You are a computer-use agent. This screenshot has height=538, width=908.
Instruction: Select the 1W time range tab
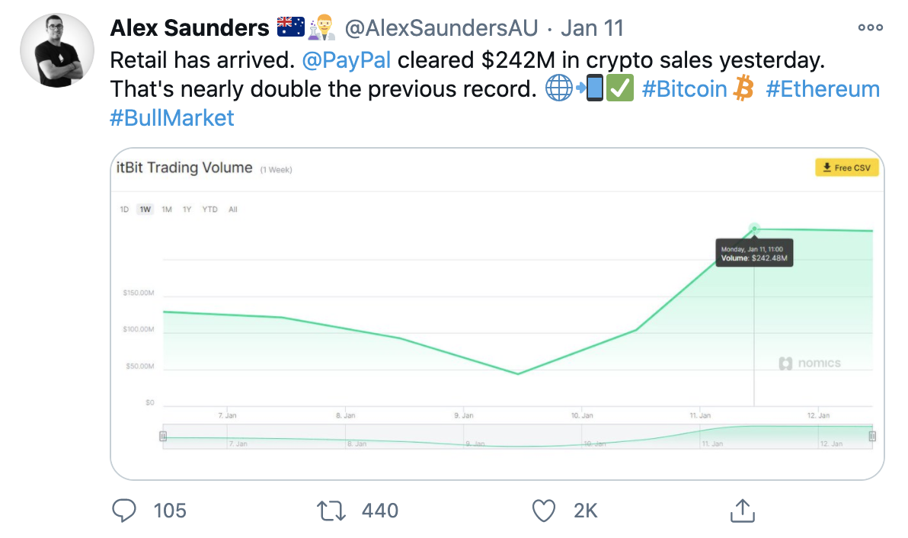[x=145, y=210]
